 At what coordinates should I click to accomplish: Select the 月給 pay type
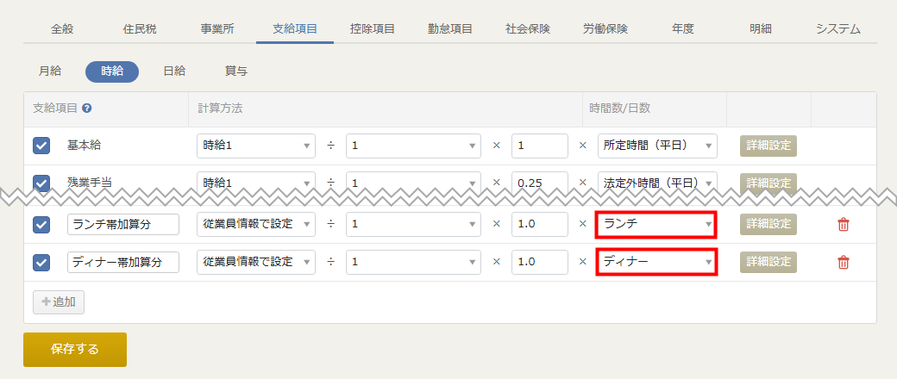pyautogui.click(x=50, y=71)
